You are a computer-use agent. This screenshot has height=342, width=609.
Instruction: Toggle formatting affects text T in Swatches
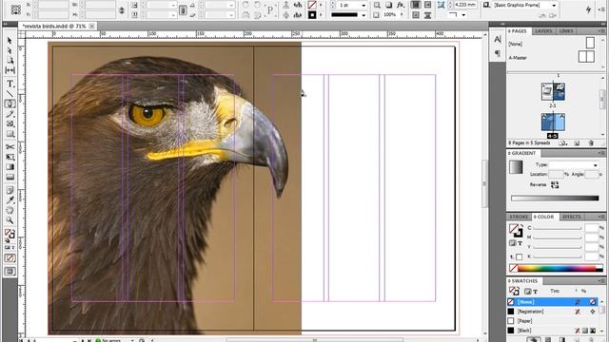(535, 292)
